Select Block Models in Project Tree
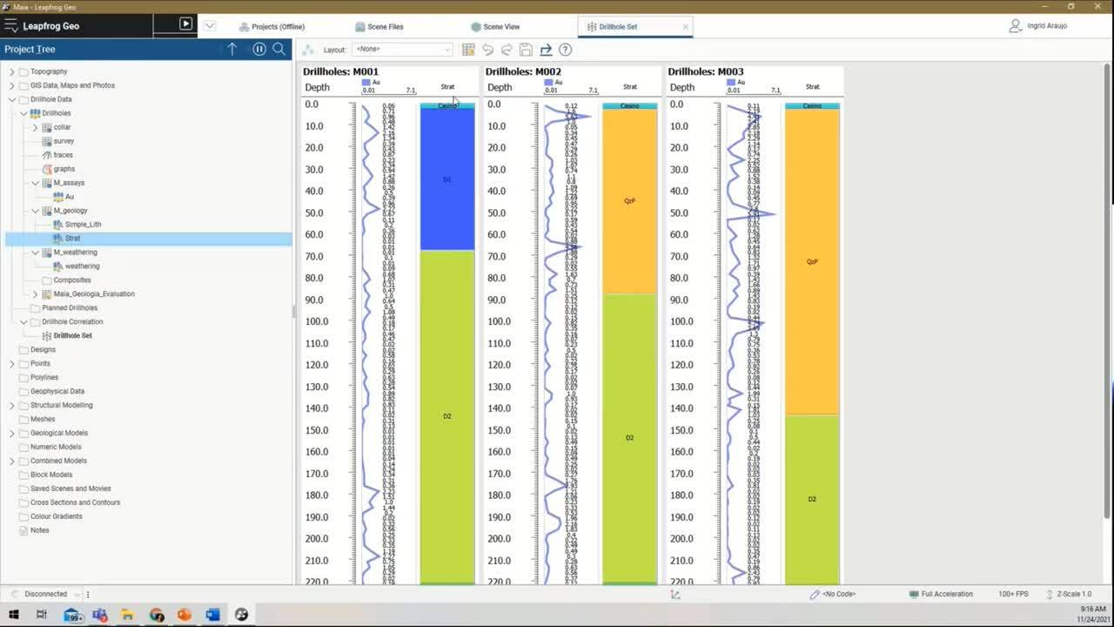Viewport: 1114px width, 627px height. (51, 475)
